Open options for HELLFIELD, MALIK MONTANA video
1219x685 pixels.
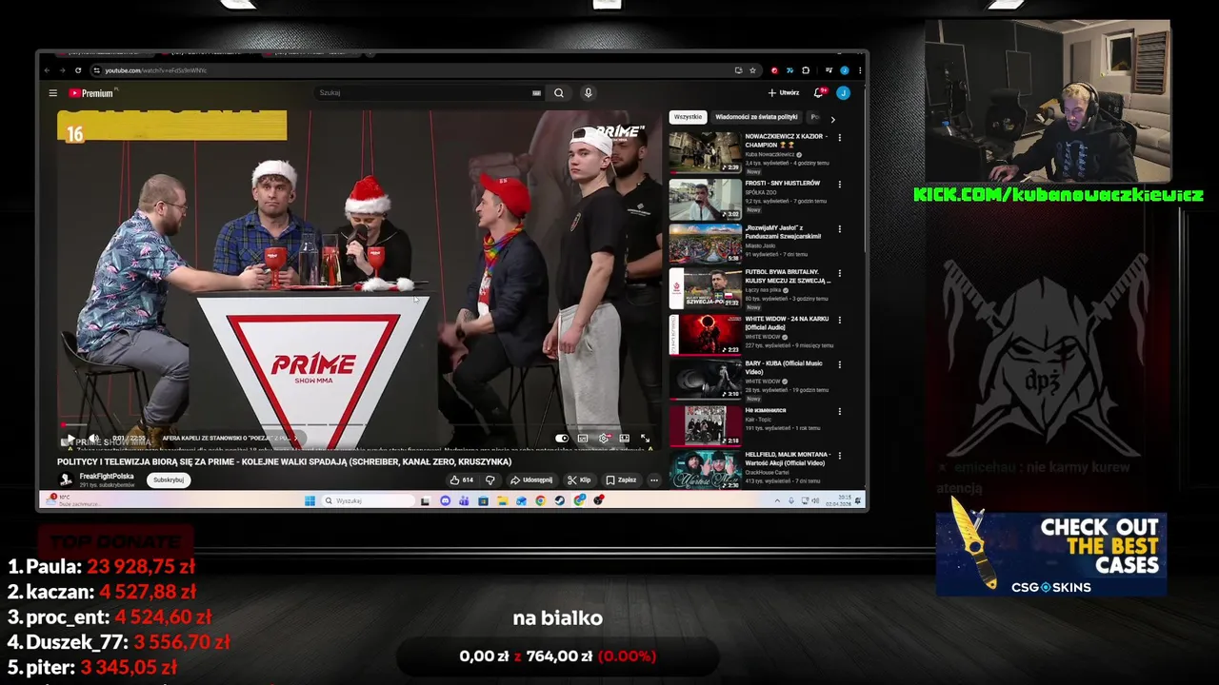pyautogui.click(x=839, y=456)
